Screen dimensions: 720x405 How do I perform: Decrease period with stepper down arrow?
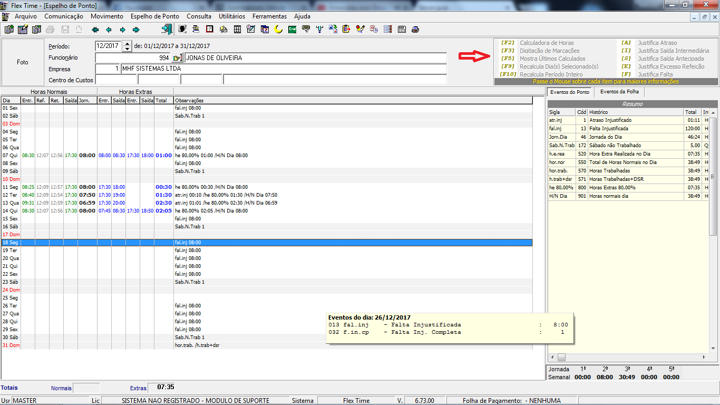coord(127,49)
